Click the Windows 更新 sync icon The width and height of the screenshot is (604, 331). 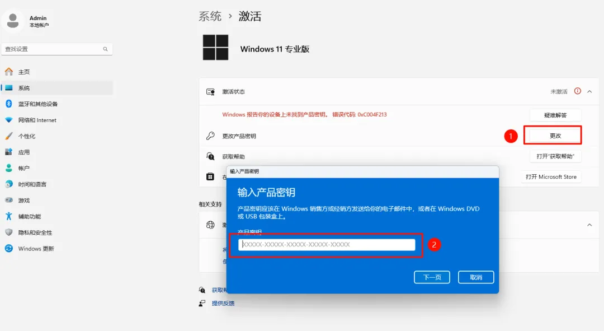tap(9, 249)
